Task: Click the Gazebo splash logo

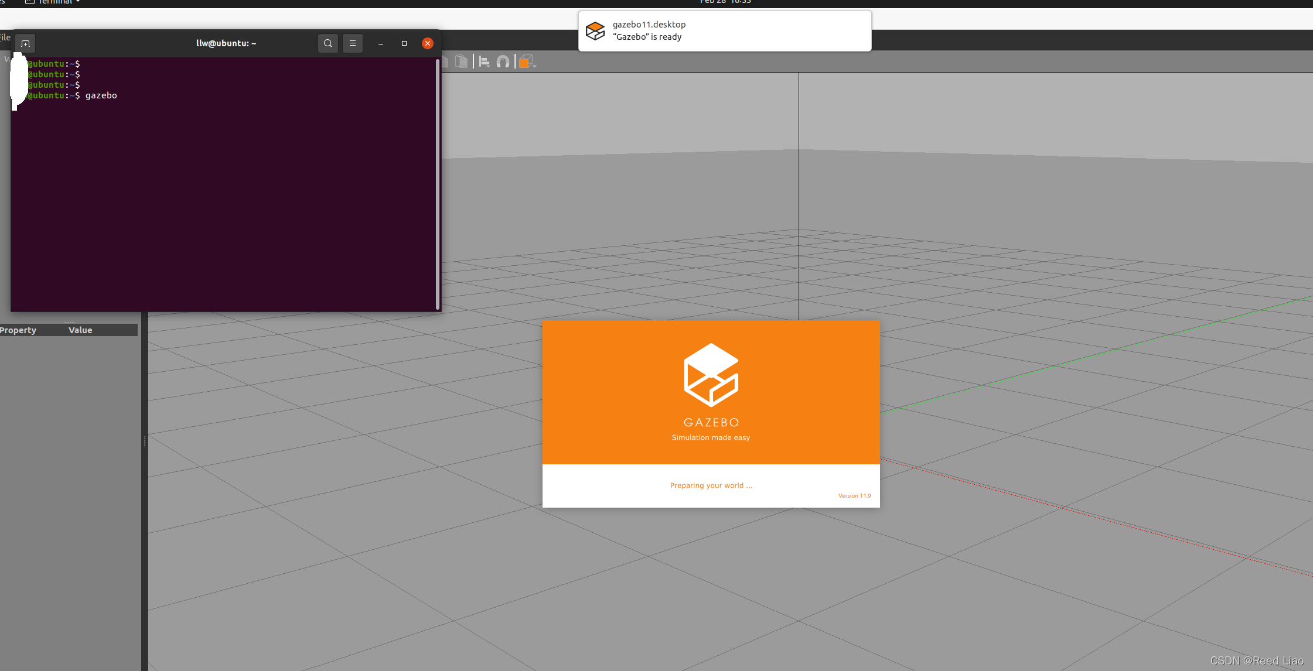Action: pos(711,375)
